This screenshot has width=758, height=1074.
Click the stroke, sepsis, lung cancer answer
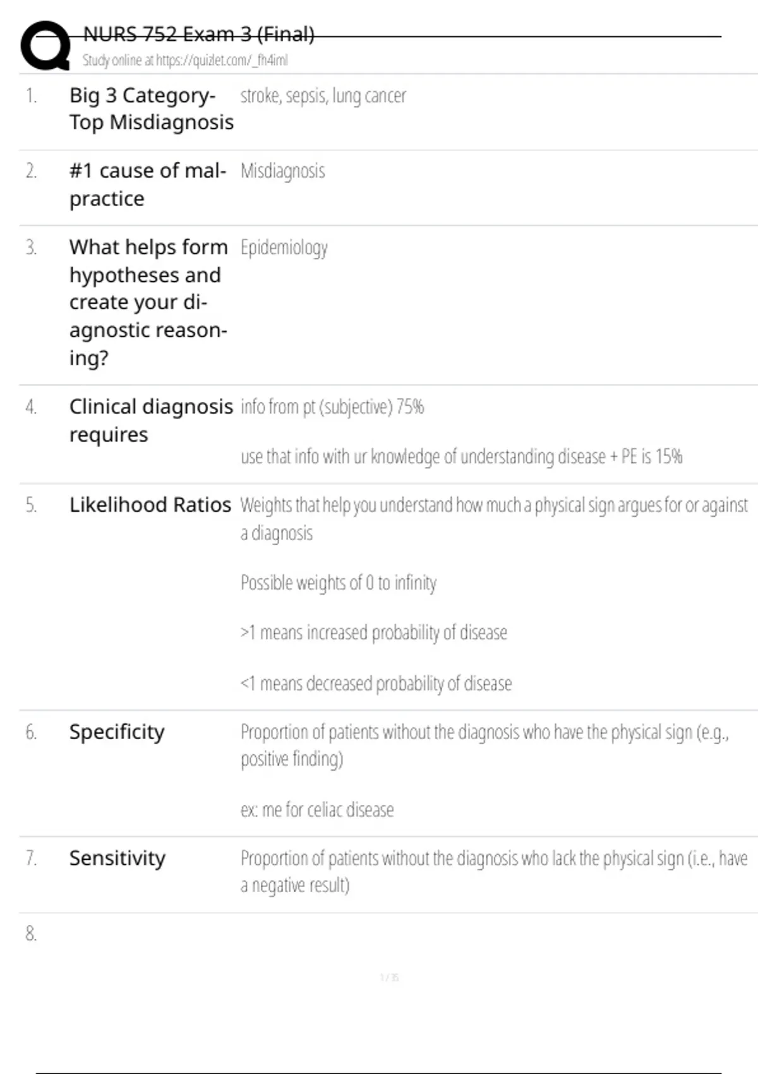[323, 96]
